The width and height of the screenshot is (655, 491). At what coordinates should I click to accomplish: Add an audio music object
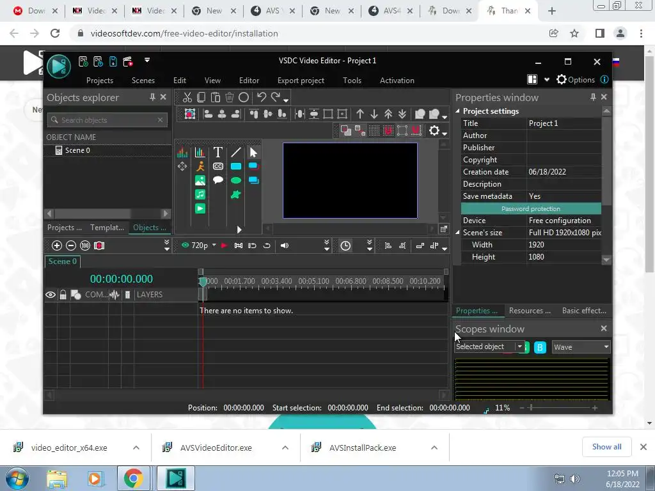(200, 194)
